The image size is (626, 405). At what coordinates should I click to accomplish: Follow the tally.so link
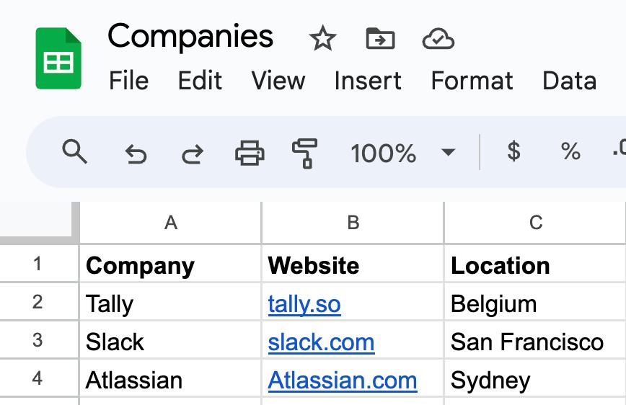click(x=304, y=304)
